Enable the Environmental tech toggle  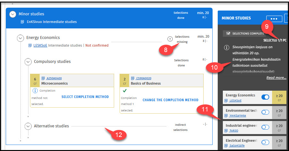tap(265, 112)
